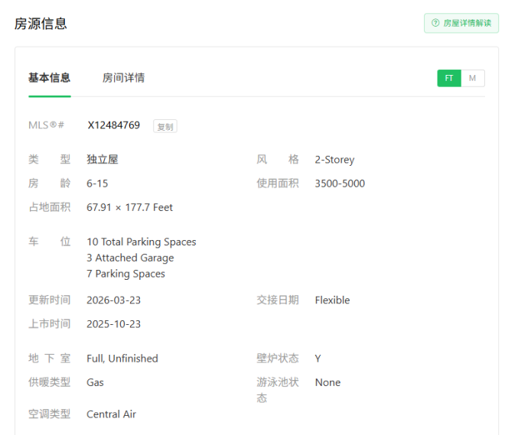Click the question mark icon in 房屋详情解读
Screen dimensions: 505x435
435,23
